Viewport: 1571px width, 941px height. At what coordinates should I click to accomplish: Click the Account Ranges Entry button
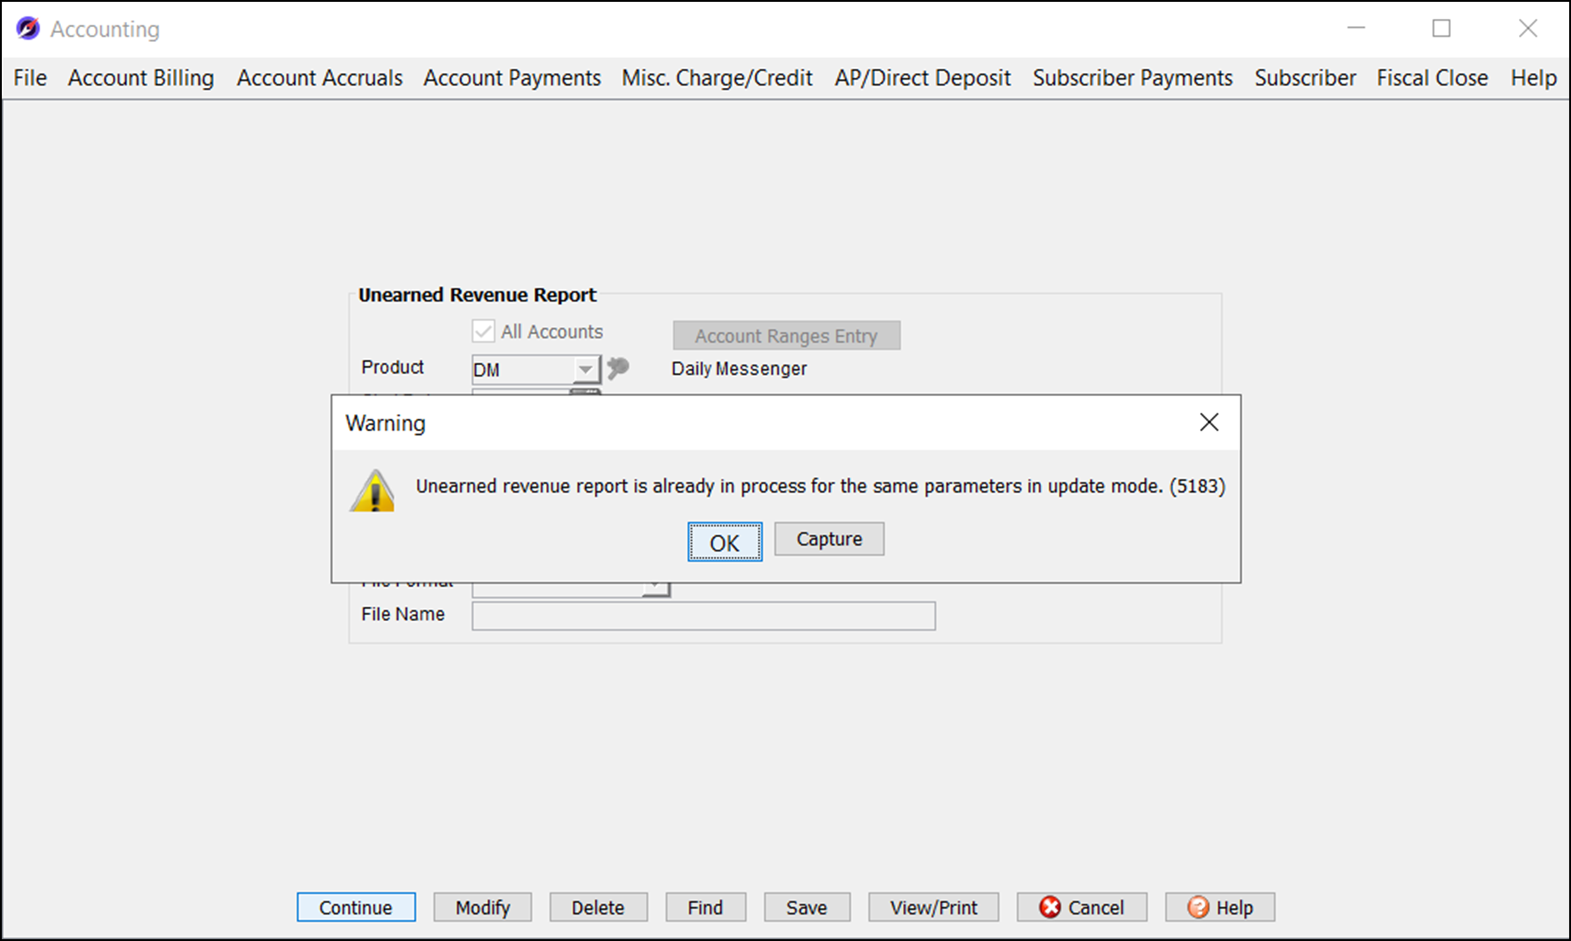point(786,335)
